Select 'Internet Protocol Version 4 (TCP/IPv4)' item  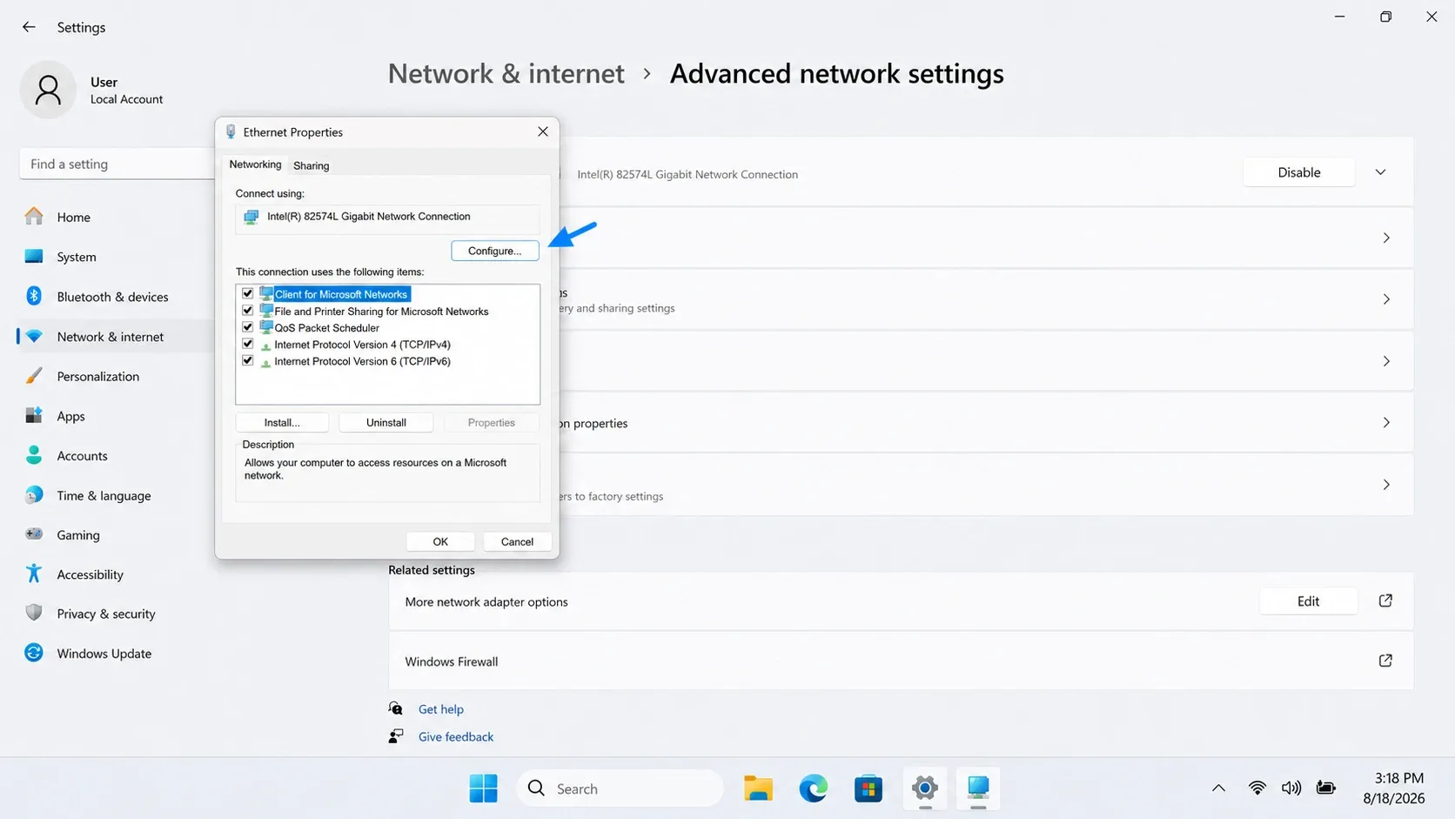click(x=362, y=345)
